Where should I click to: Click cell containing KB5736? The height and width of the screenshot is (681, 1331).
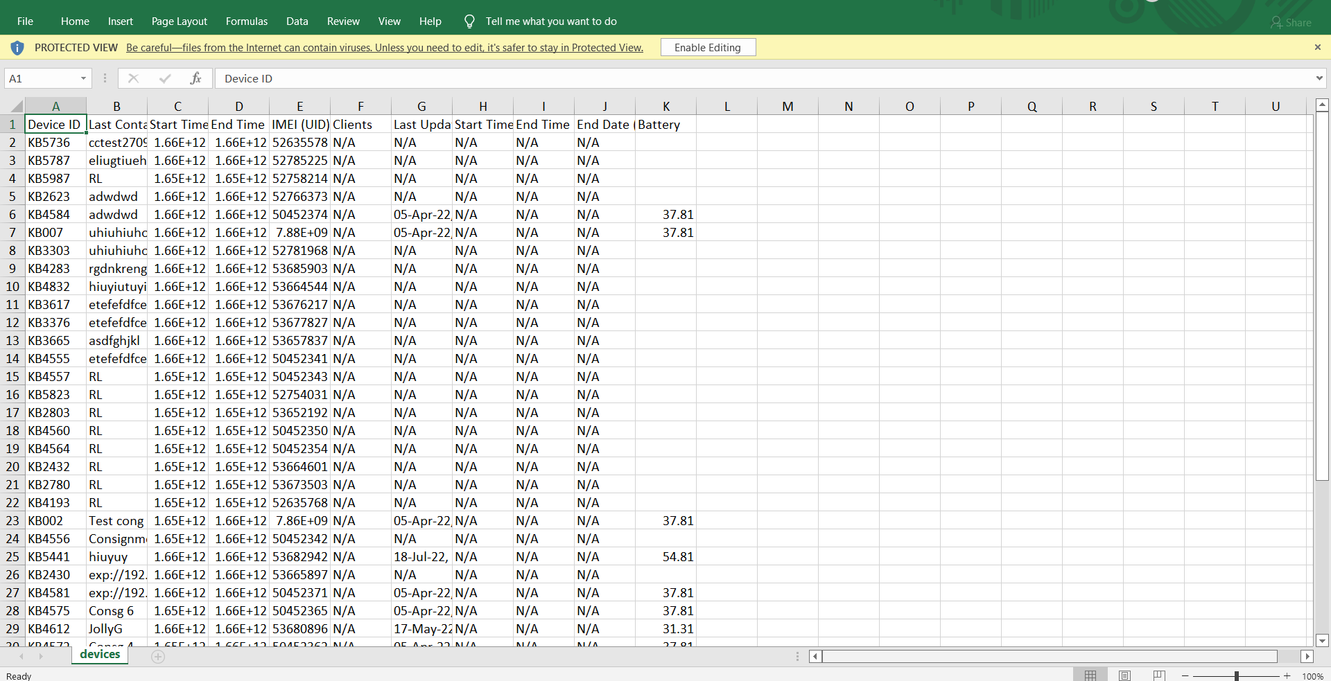55,143
